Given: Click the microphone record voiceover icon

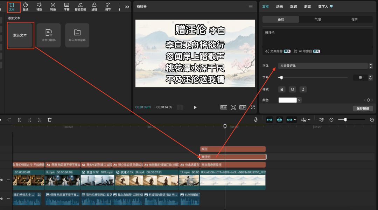Looking at the screenshot, I should (256, 120).
